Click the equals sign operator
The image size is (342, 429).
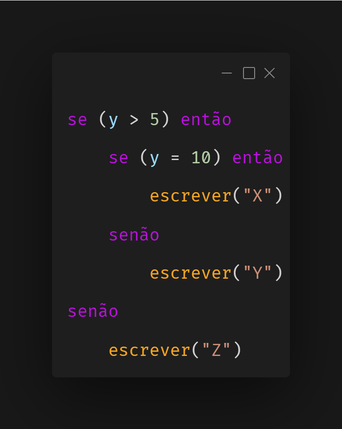pos(175,158)
